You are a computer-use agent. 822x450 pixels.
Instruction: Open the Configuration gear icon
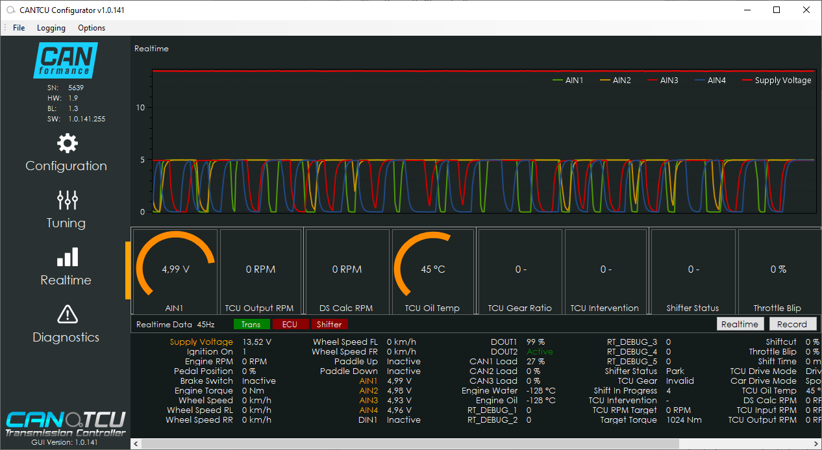coord(67,144)
